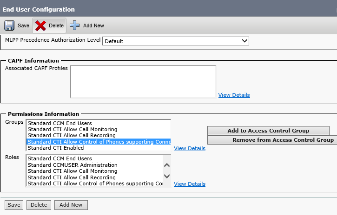Click the bottom Add New button

(x=71, y=205)
